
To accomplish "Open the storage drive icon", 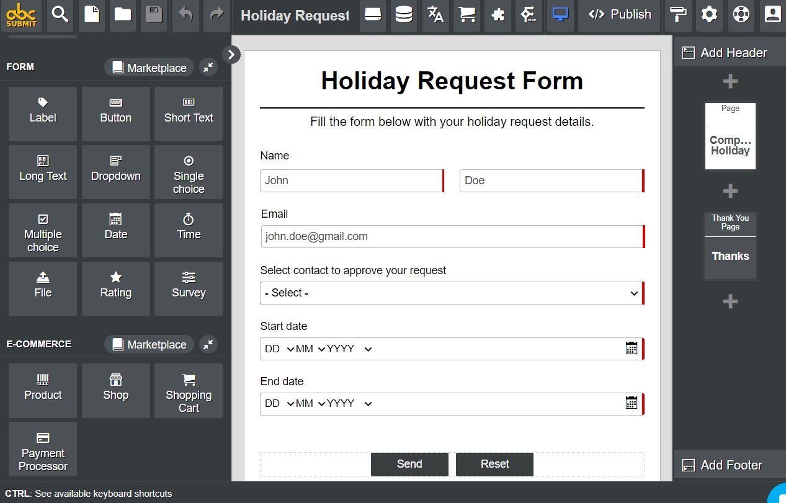I will tap(372, 15).
